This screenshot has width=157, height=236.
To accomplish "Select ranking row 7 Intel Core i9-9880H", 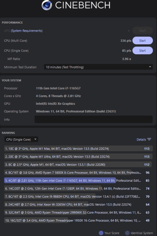I will tap(78, 196).
